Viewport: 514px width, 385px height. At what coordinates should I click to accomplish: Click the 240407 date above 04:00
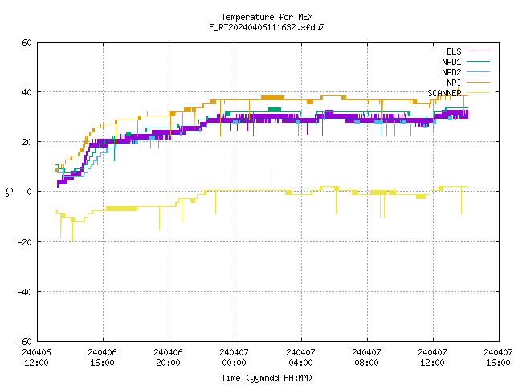300,352
